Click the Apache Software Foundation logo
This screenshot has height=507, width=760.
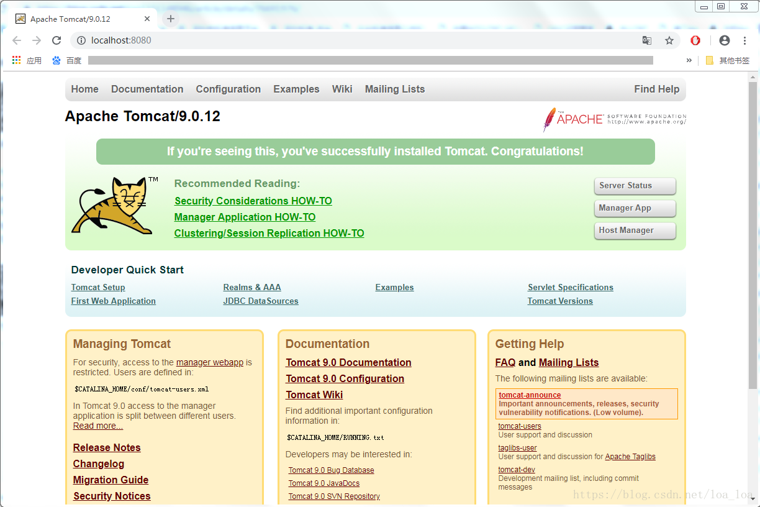pos(615,119)
